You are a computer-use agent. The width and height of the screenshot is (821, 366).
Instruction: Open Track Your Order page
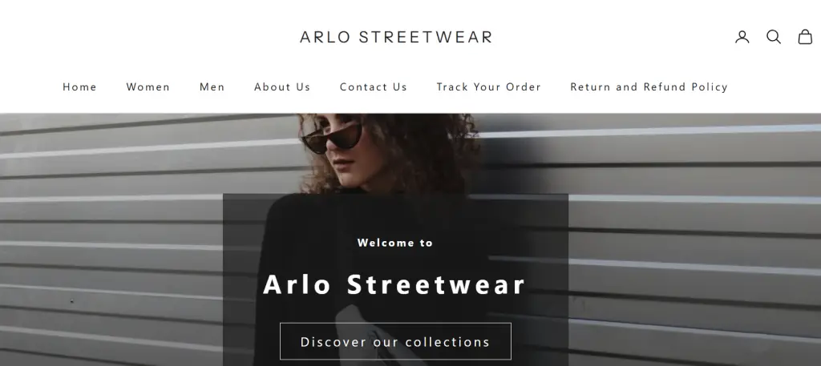point(488,86)
